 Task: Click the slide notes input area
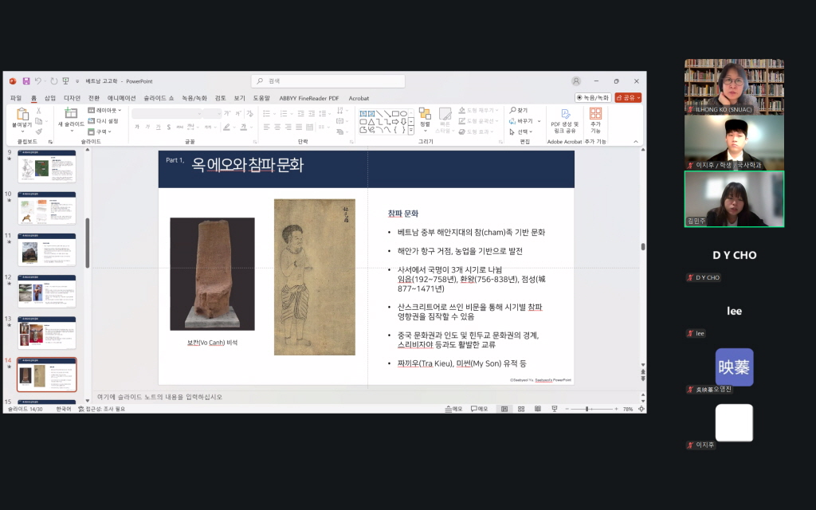(x=367, y=397)
